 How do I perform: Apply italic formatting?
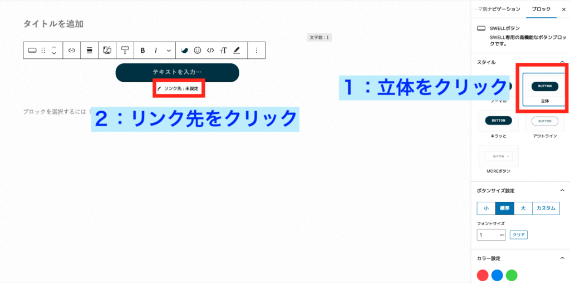[x=156, y=51]
